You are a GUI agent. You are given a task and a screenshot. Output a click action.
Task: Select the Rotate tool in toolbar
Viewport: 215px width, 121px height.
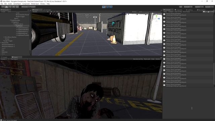coord(10,7)
